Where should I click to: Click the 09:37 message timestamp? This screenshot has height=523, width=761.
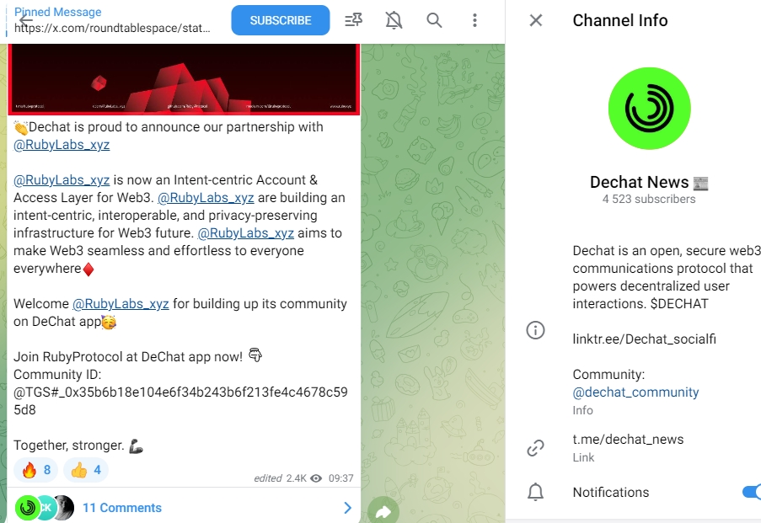click(340, 478)
